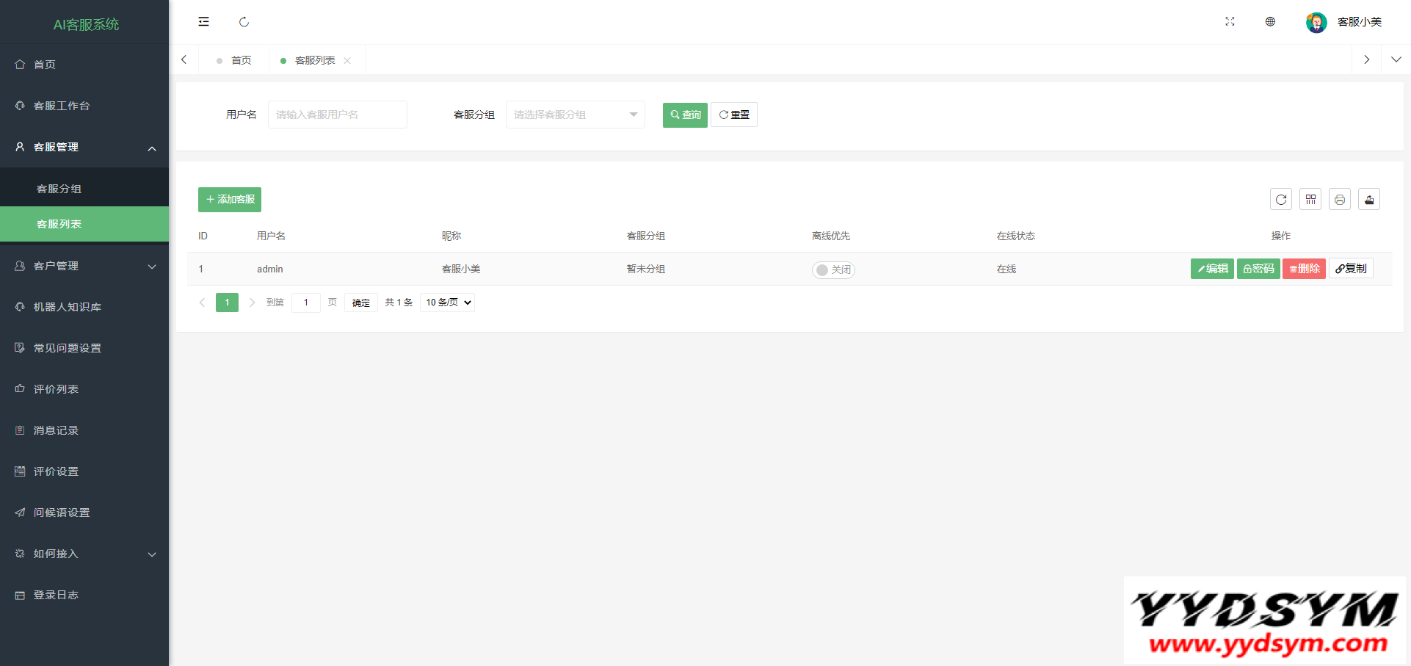This screenshot has width=1411, height=666.
Task: Print the table using the printer icon
Action: [x=1340, y=200]
